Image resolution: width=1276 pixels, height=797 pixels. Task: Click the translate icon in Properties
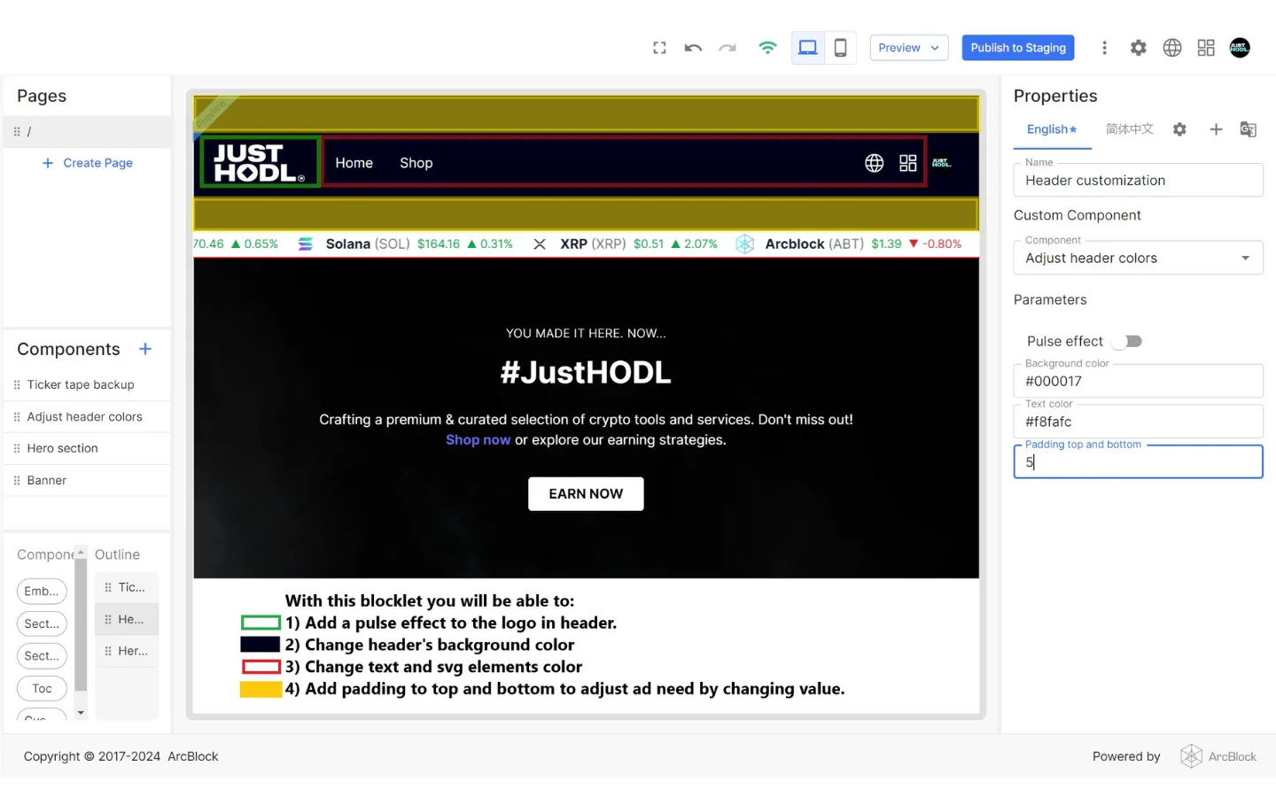point(1248,129)
